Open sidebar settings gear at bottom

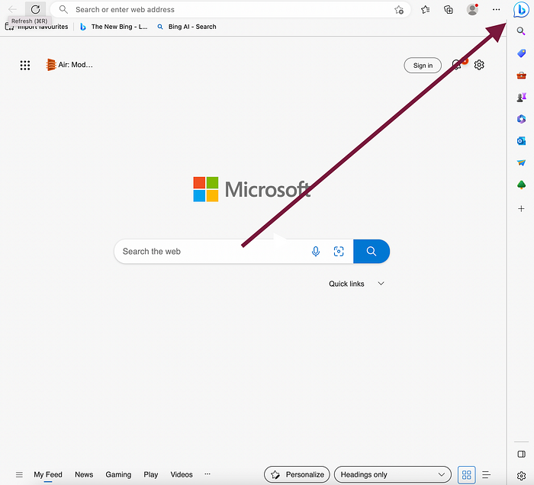[521, 476]
